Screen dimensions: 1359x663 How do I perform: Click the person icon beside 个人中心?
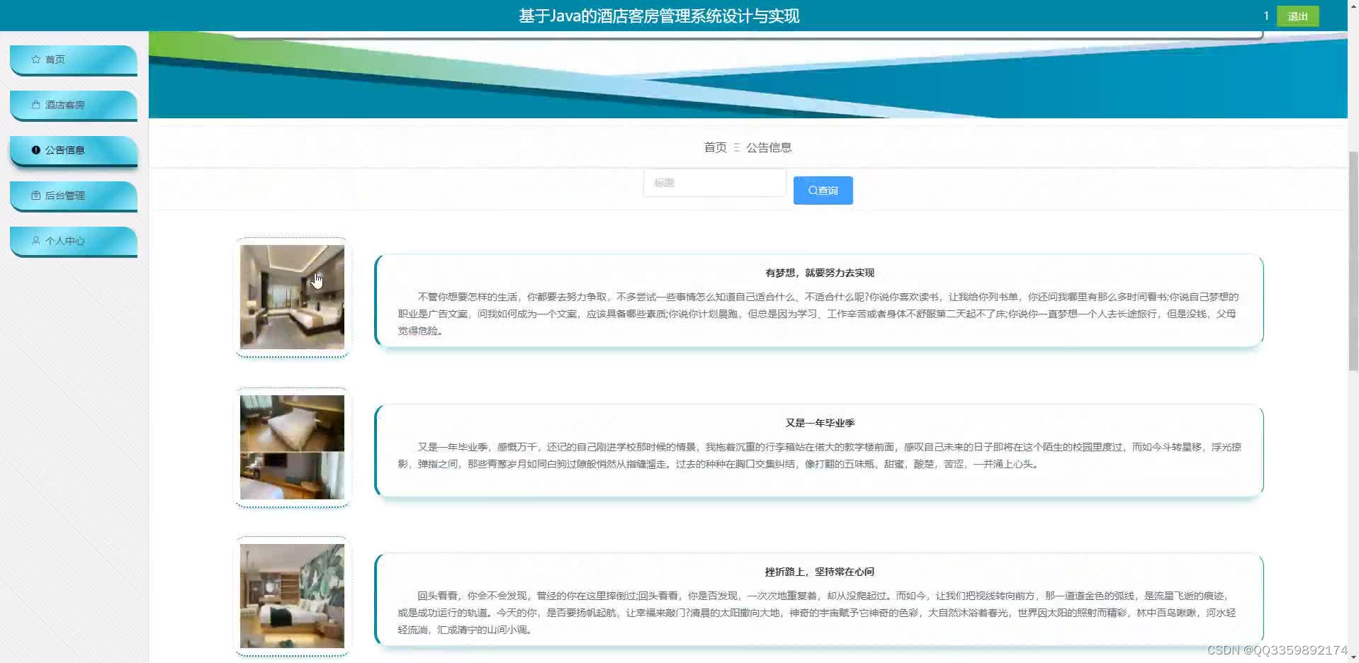click(x=35, y=241)
